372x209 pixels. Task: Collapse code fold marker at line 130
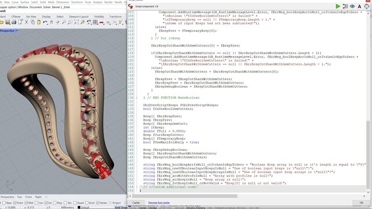137,98
